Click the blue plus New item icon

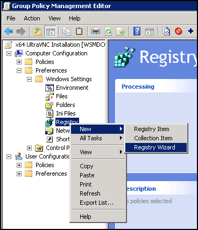[x=190, y=31]
